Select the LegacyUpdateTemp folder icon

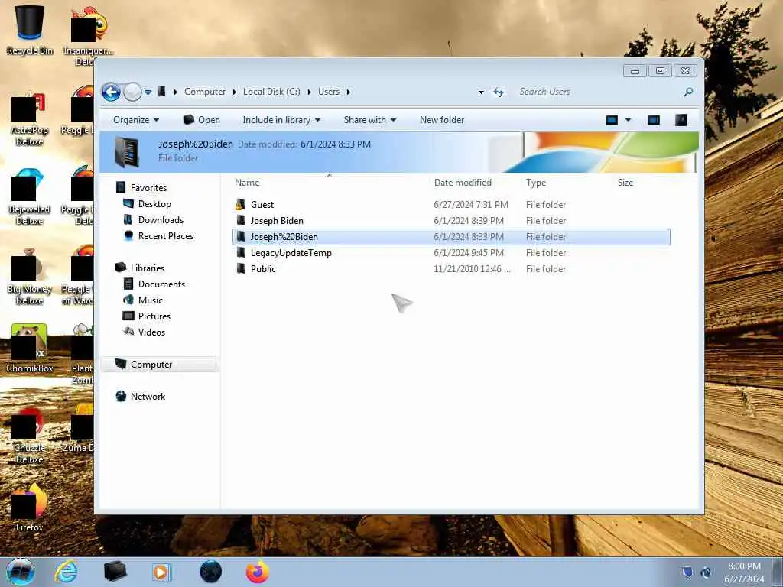pyautogui.click(x=241, y=252)
